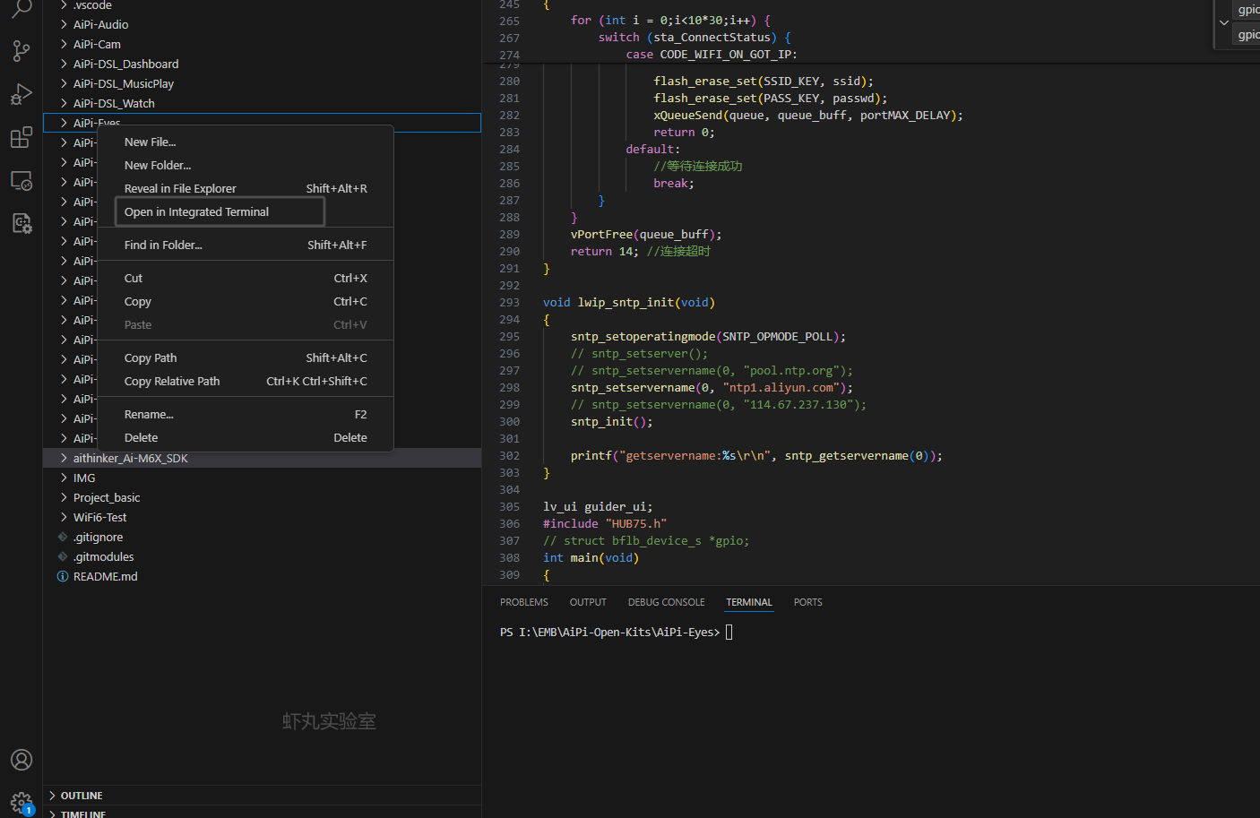The image size is (1260, 818).
Task: Choose Delete from the context menu
Action: tap(246, 437)
